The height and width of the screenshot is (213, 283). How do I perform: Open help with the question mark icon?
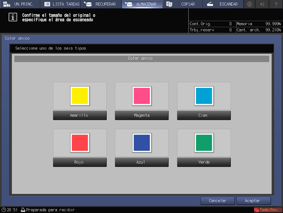click(276, 4)
